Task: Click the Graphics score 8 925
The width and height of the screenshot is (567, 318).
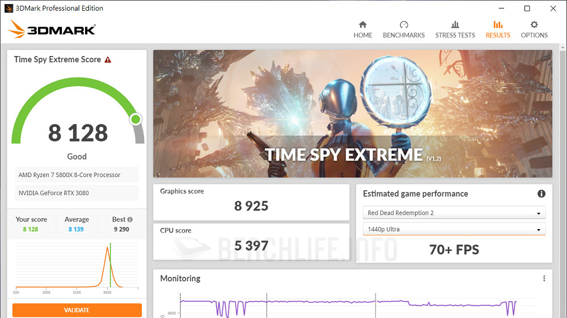Action: (251, 206)
